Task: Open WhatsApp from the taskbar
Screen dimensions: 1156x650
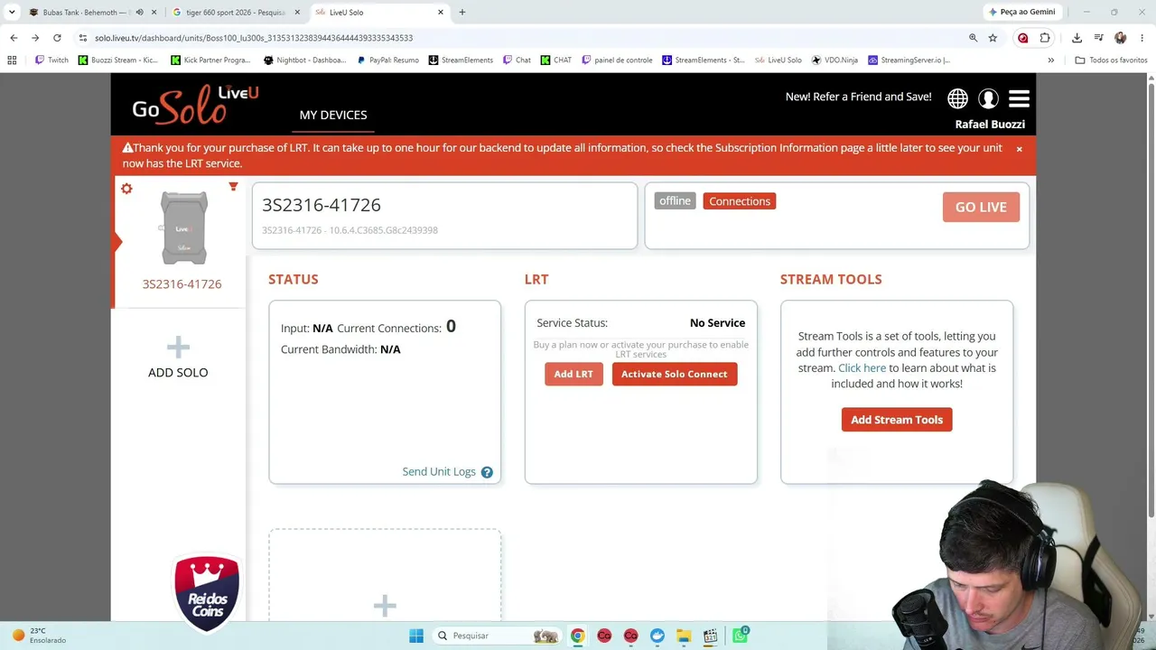Action: click(741, 636)
